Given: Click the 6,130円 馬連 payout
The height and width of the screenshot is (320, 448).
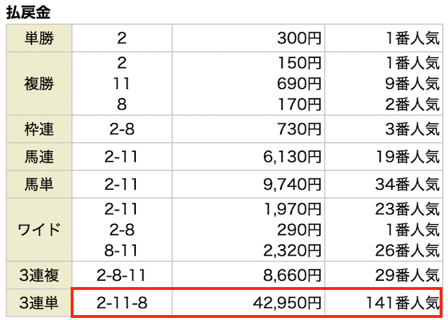Looking at the screenshot, I should click(293, 157).
